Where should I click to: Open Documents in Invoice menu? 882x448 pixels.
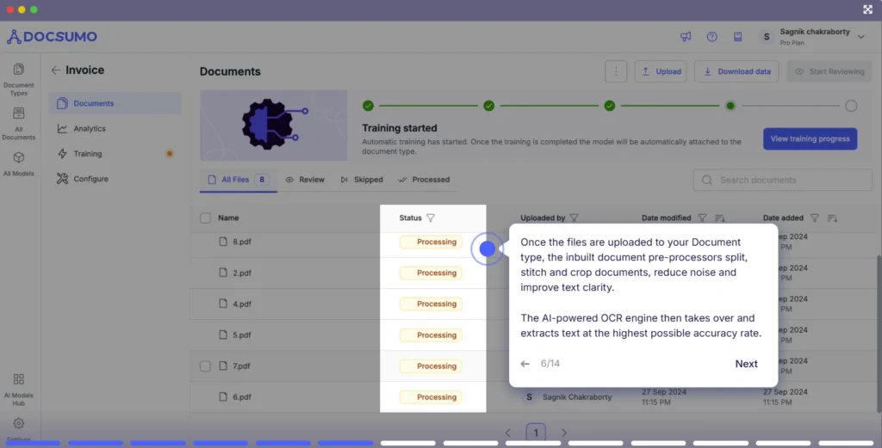click(115, 103)
